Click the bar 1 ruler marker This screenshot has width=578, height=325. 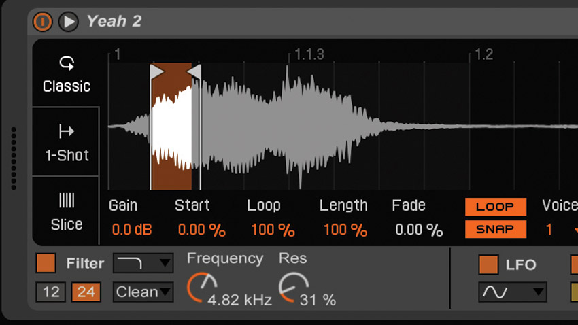(x=117, y=54)
